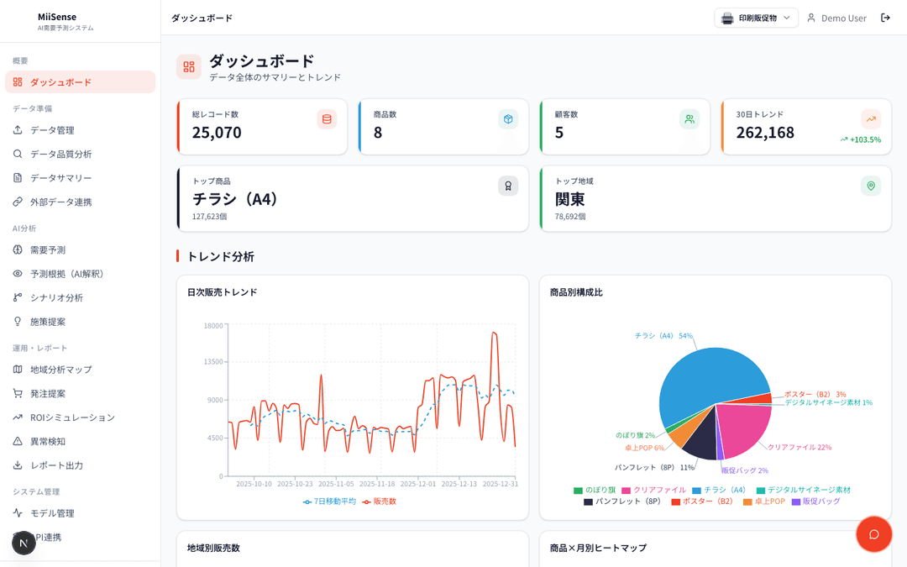Click purple 販促バッグ legend entry

[x=815, y=501]
